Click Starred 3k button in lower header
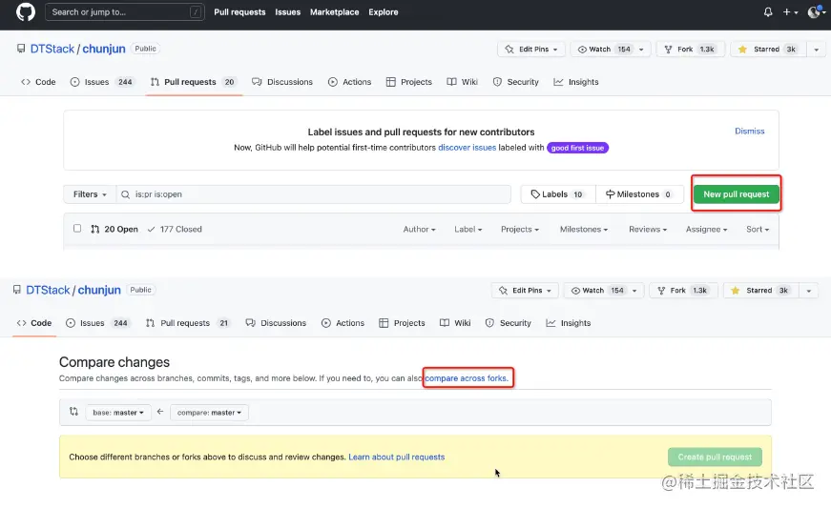Screen dimensions: 831x508 coord(761,291)
